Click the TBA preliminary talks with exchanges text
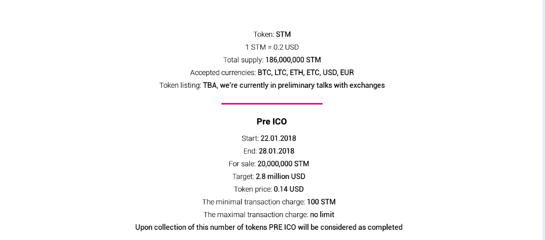The width and height of the screenshot is (545, 240). tap(294, 85)
